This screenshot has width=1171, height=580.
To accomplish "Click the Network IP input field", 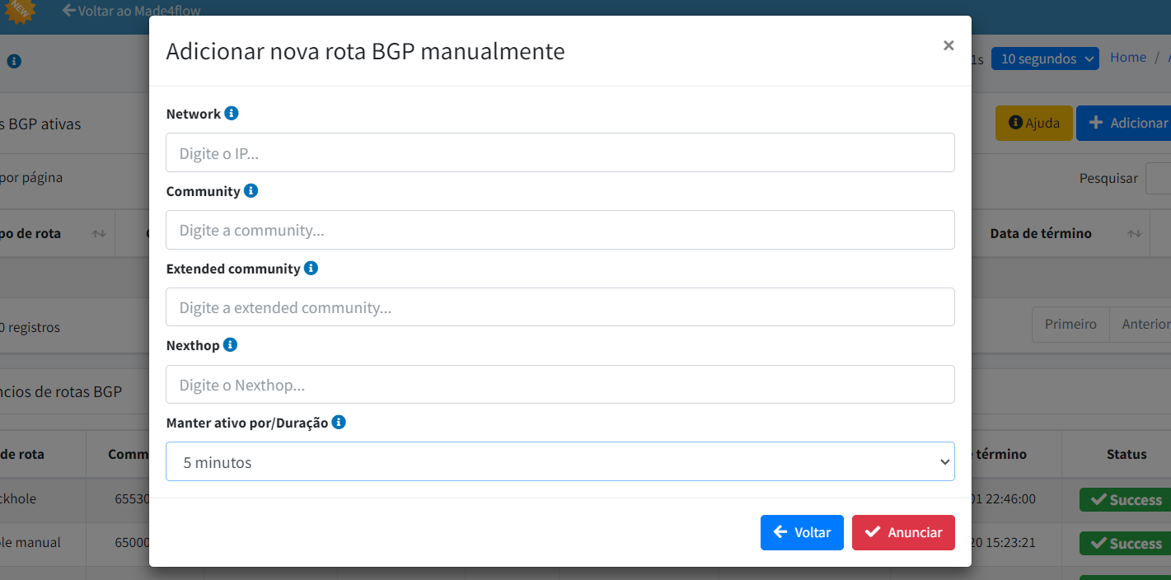I will tap(560, 152).
